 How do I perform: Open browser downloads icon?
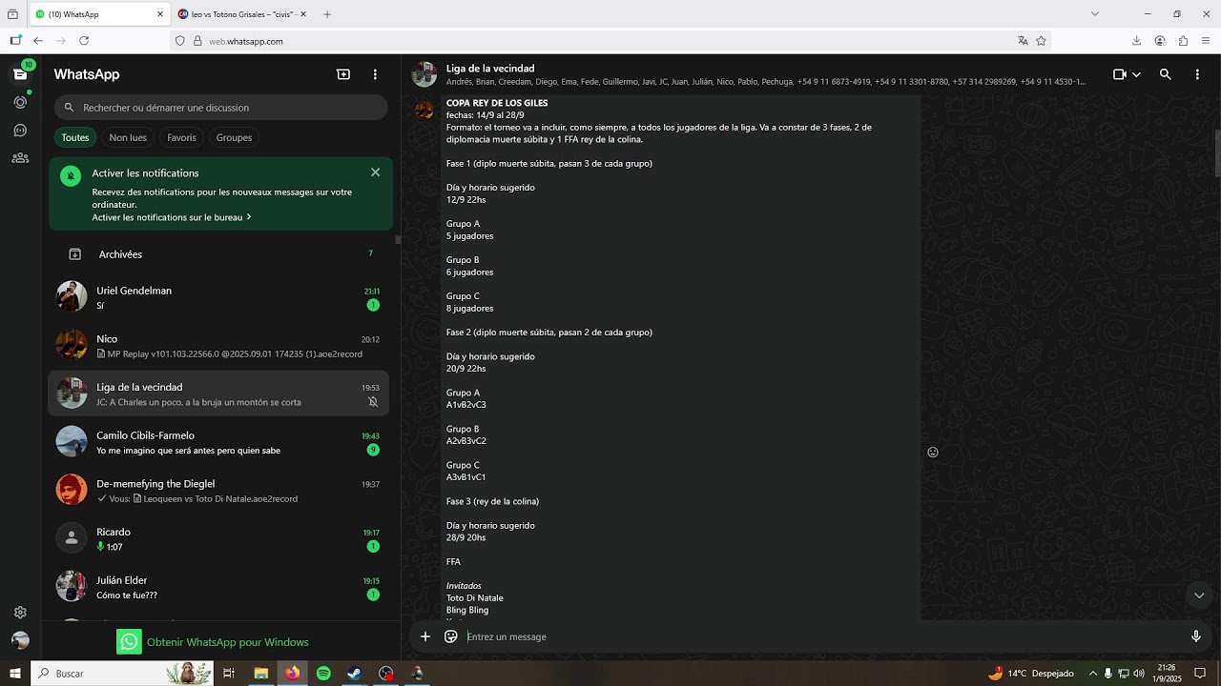click(x=1136, y=41)
